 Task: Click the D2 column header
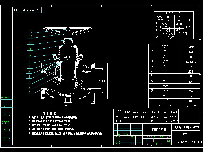(x=152, y=121)
